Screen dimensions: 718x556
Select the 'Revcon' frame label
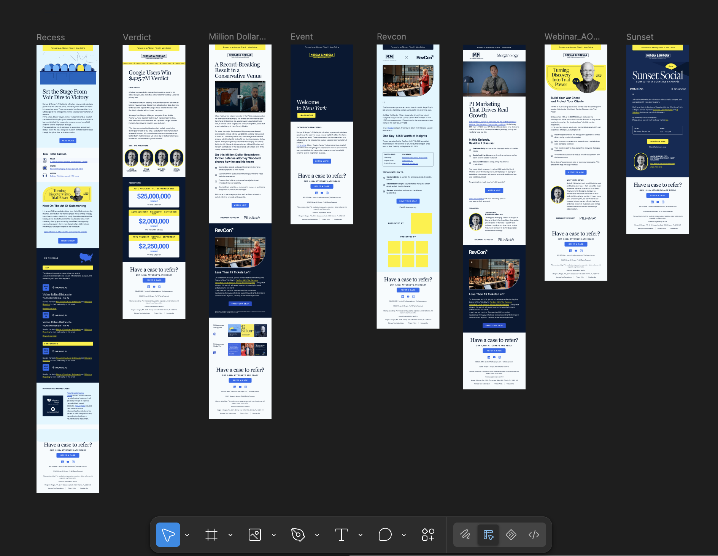click(x=391, y=37)
